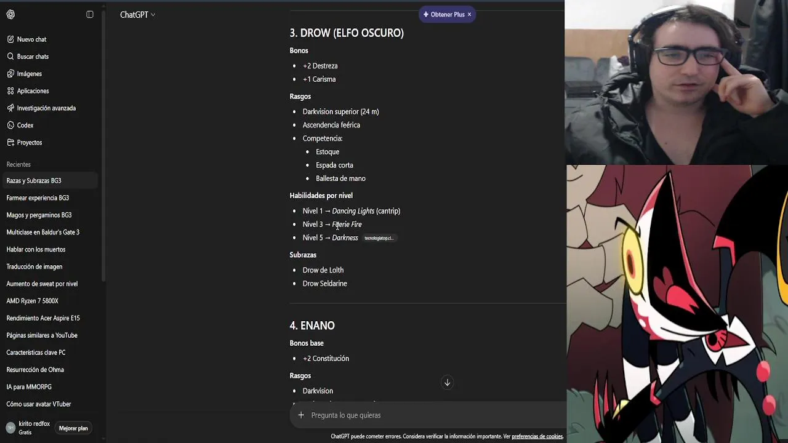The width and height of the screenshot is (788, 443).
Task: Click the plus attach icon in prompt box
Action: click(x=301, y=415)
